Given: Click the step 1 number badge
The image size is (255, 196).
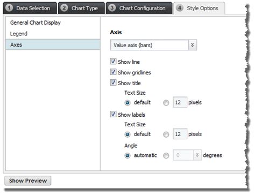Looking at the screenshot, I should (x=9, y=8).
